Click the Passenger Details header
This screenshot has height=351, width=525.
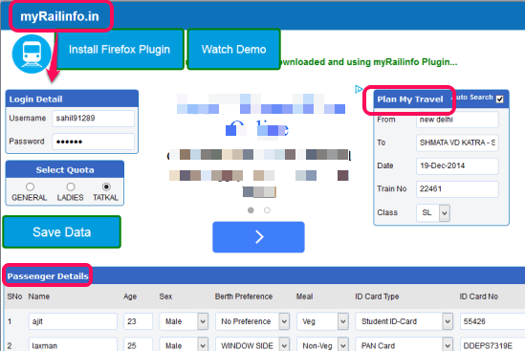click(48, 276)
